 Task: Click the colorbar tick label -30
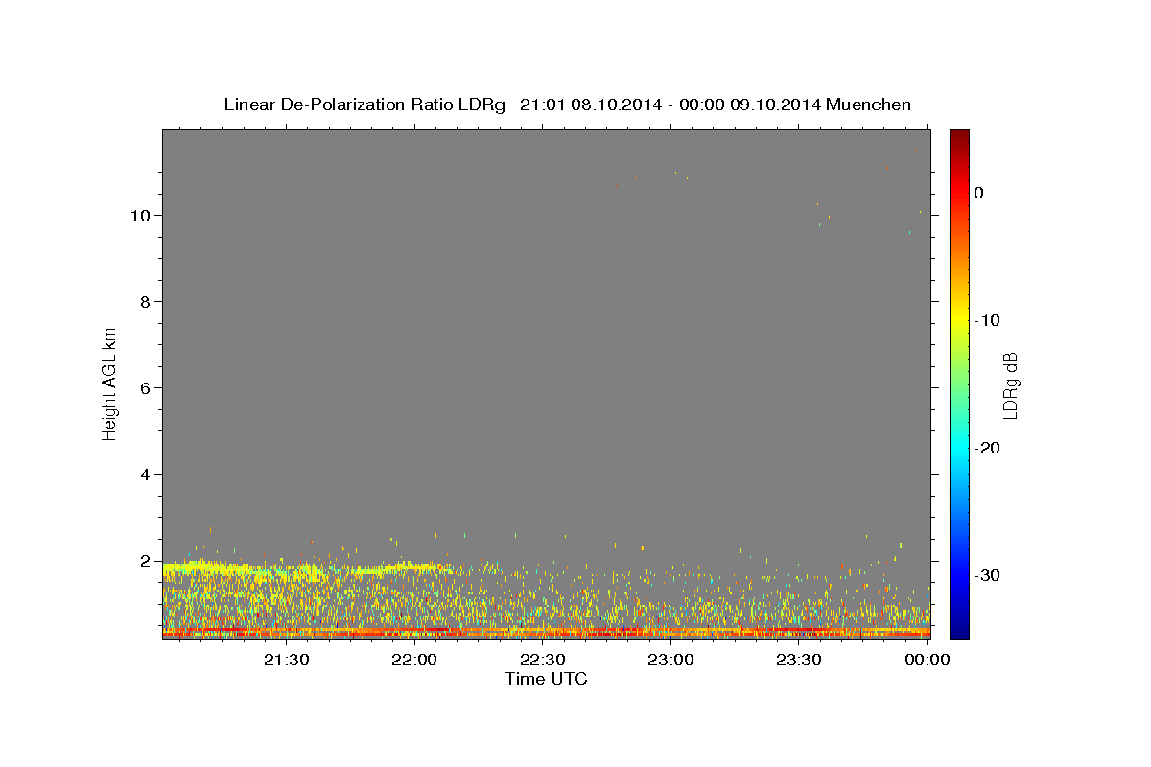click(x=987, y=575)
